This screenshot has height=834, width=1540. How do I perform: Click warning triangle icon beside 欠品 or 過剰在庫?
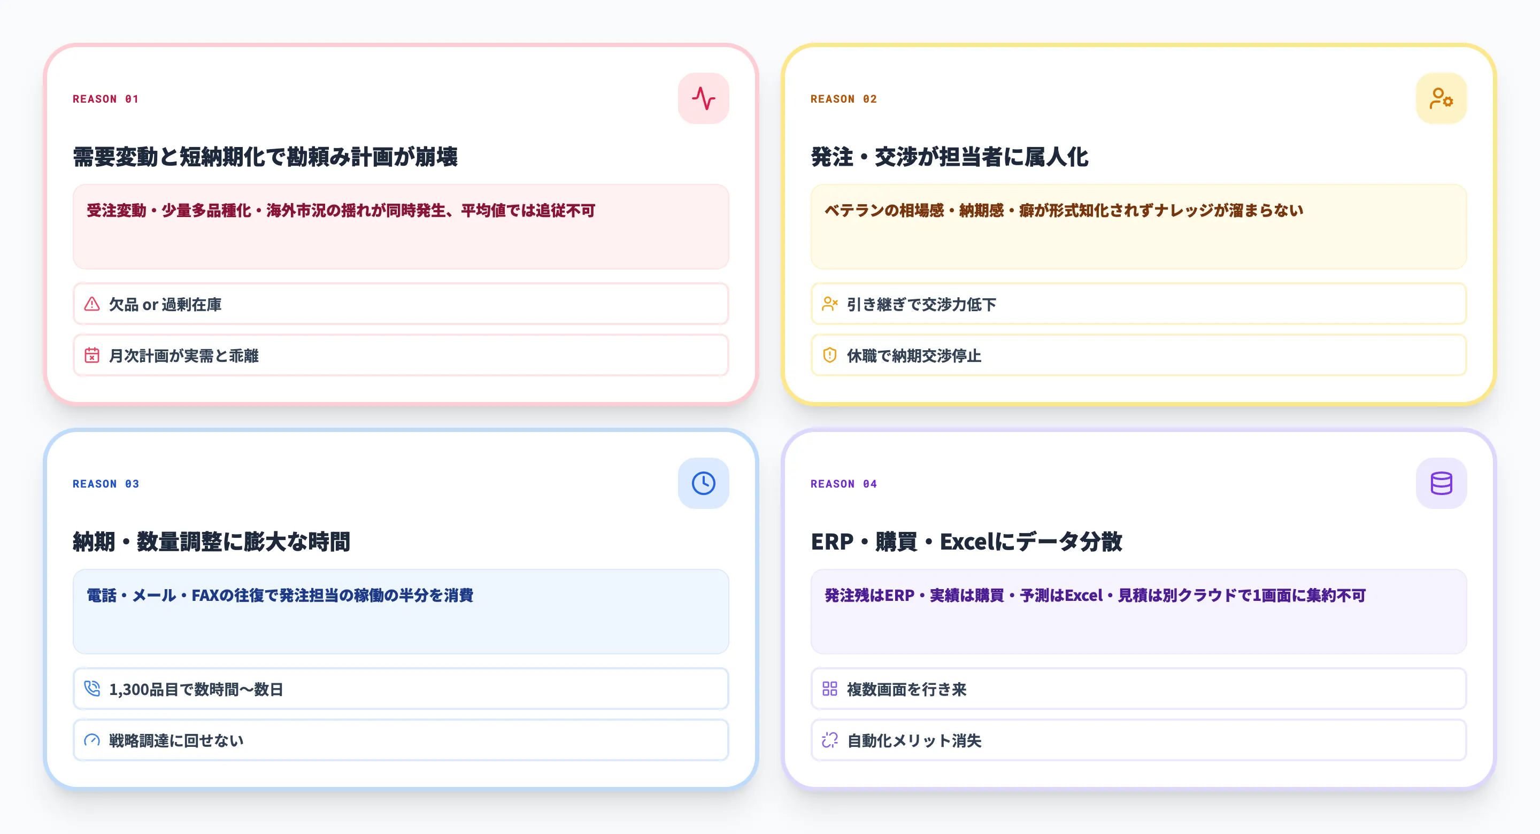click(x=92, y=304)
